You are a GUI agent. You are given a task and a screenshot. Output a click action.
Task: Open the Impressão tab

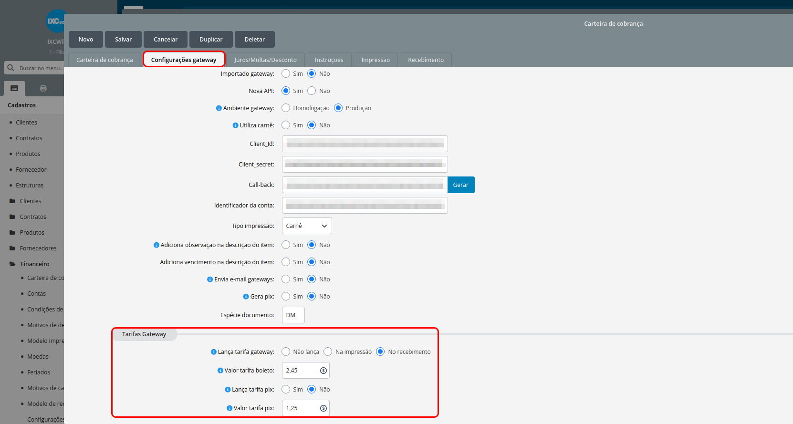point(376,60)
